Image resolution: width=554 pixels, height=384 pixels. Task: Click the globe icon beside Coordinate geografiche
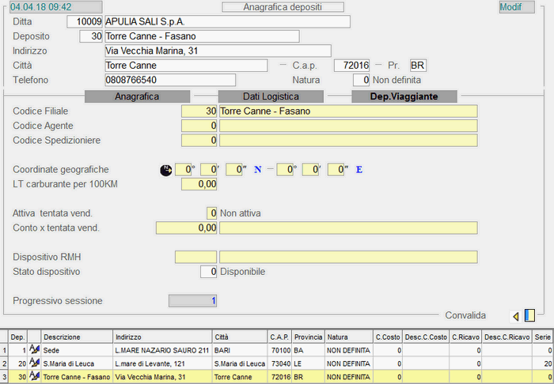point(165,170)
